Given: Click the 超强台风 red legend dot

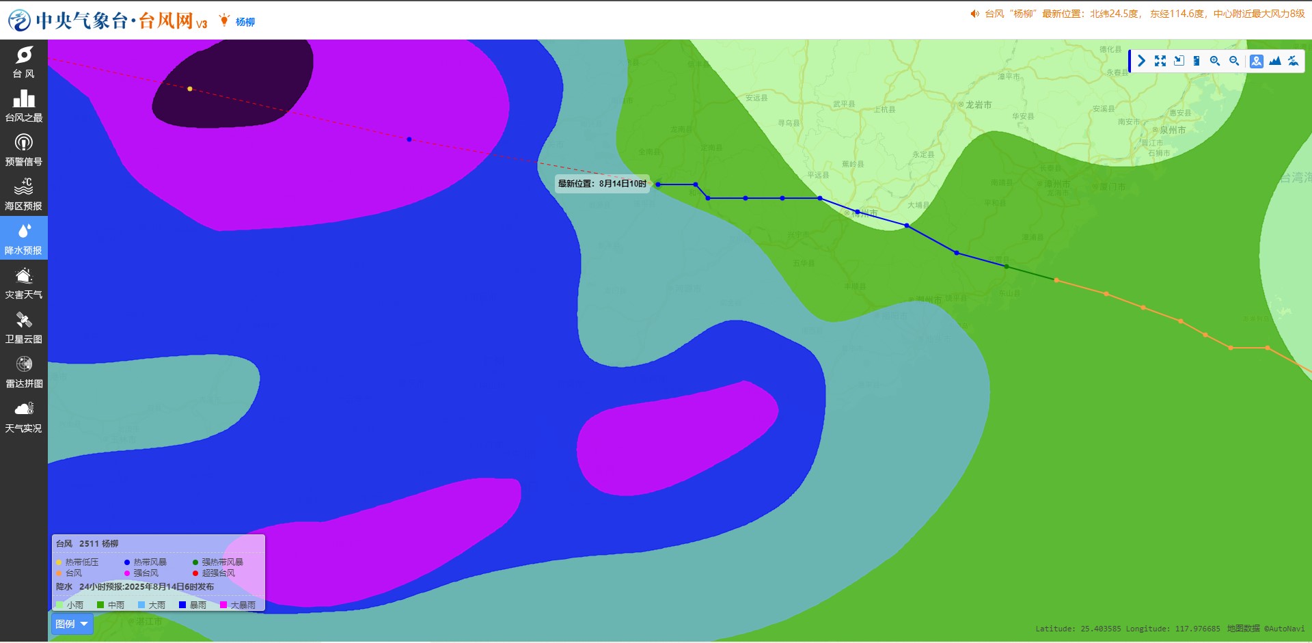Looking at the screenshot, I should pyautogui.click(x=195, y=573).
